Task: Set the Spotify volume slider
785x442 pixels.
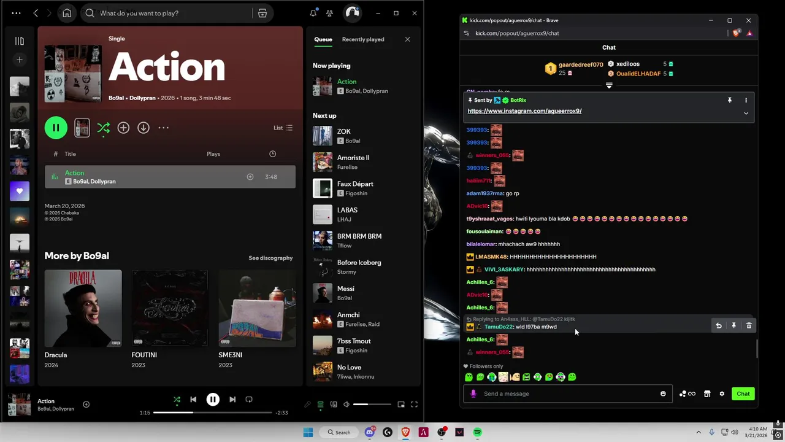Action: click(x=372, y=405)
